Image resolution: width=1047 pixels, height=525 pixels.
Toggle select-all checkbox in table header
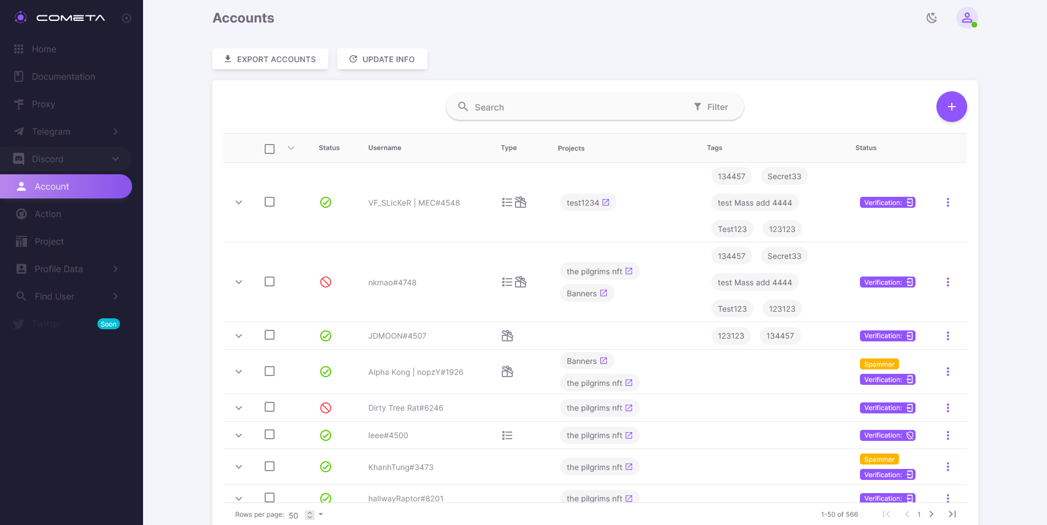[270, 148]
